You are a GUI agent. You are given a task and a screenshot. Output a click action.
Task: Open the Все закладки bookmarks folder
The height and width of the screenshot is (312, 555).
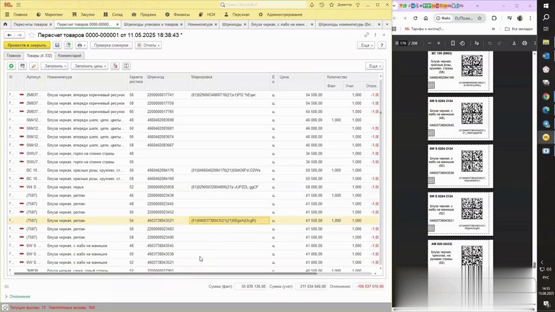(519, 29)
